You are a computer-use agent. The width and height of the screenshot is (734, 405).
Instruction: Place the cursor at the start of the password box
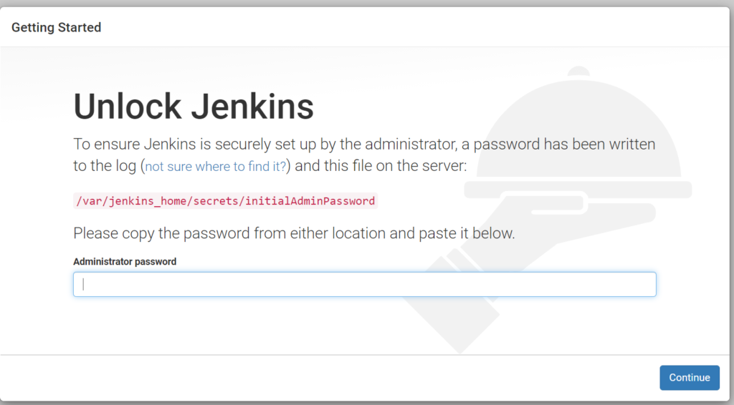pos(84,284)
